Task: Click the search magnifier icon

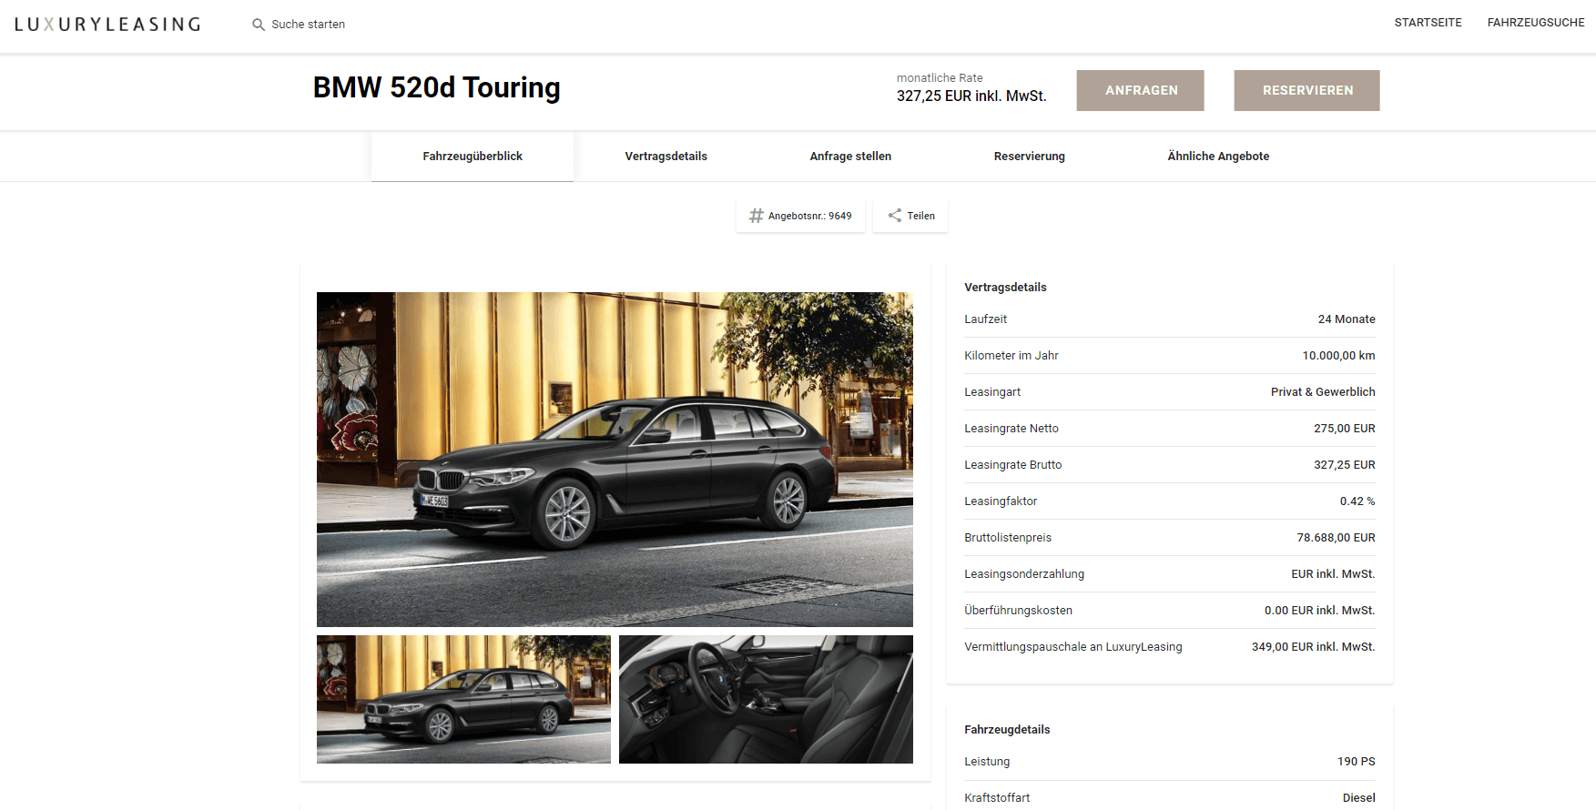Action: (x=259, y=25)
